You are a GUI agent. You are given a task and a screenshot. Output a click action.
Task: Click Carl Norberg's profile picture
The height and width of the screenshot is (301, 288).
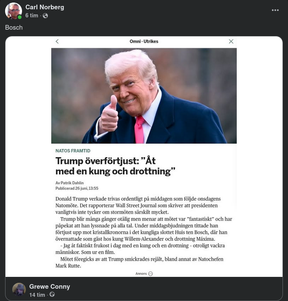pos(13,11)
